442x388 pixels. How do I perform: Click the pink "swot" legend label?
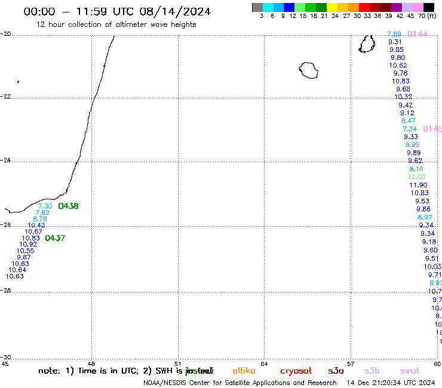click(410, 371)
